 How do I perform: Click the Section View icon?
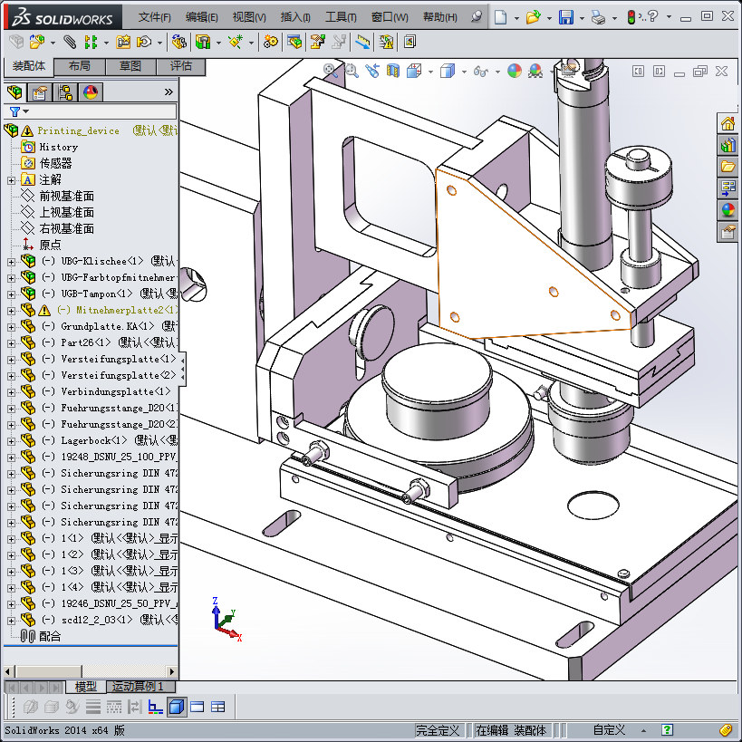tap(393, 71)
